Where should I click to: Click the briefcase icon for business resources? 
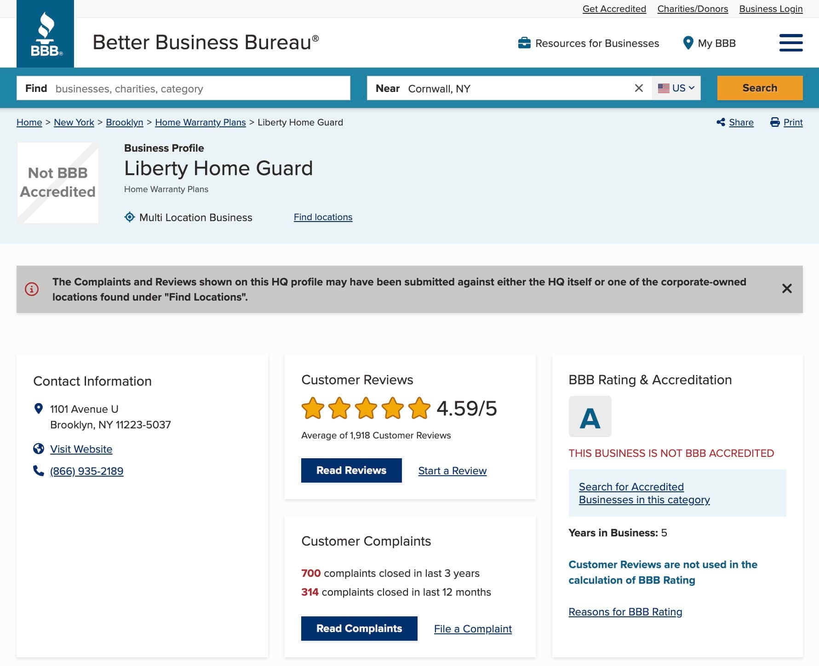[x=524, y=43]
